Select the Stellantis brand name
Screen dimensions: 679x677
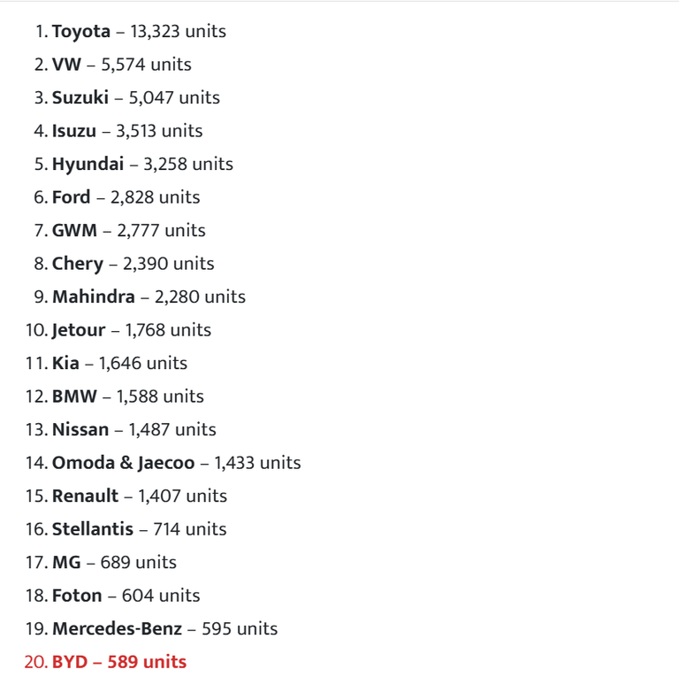point(93,529)
